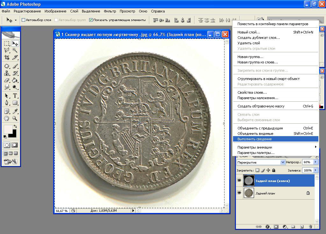Image resolution: width=326 pixels, height=234 pixels.
Task: Select the Rectangular Marquee tool
Action: [7, 43]
